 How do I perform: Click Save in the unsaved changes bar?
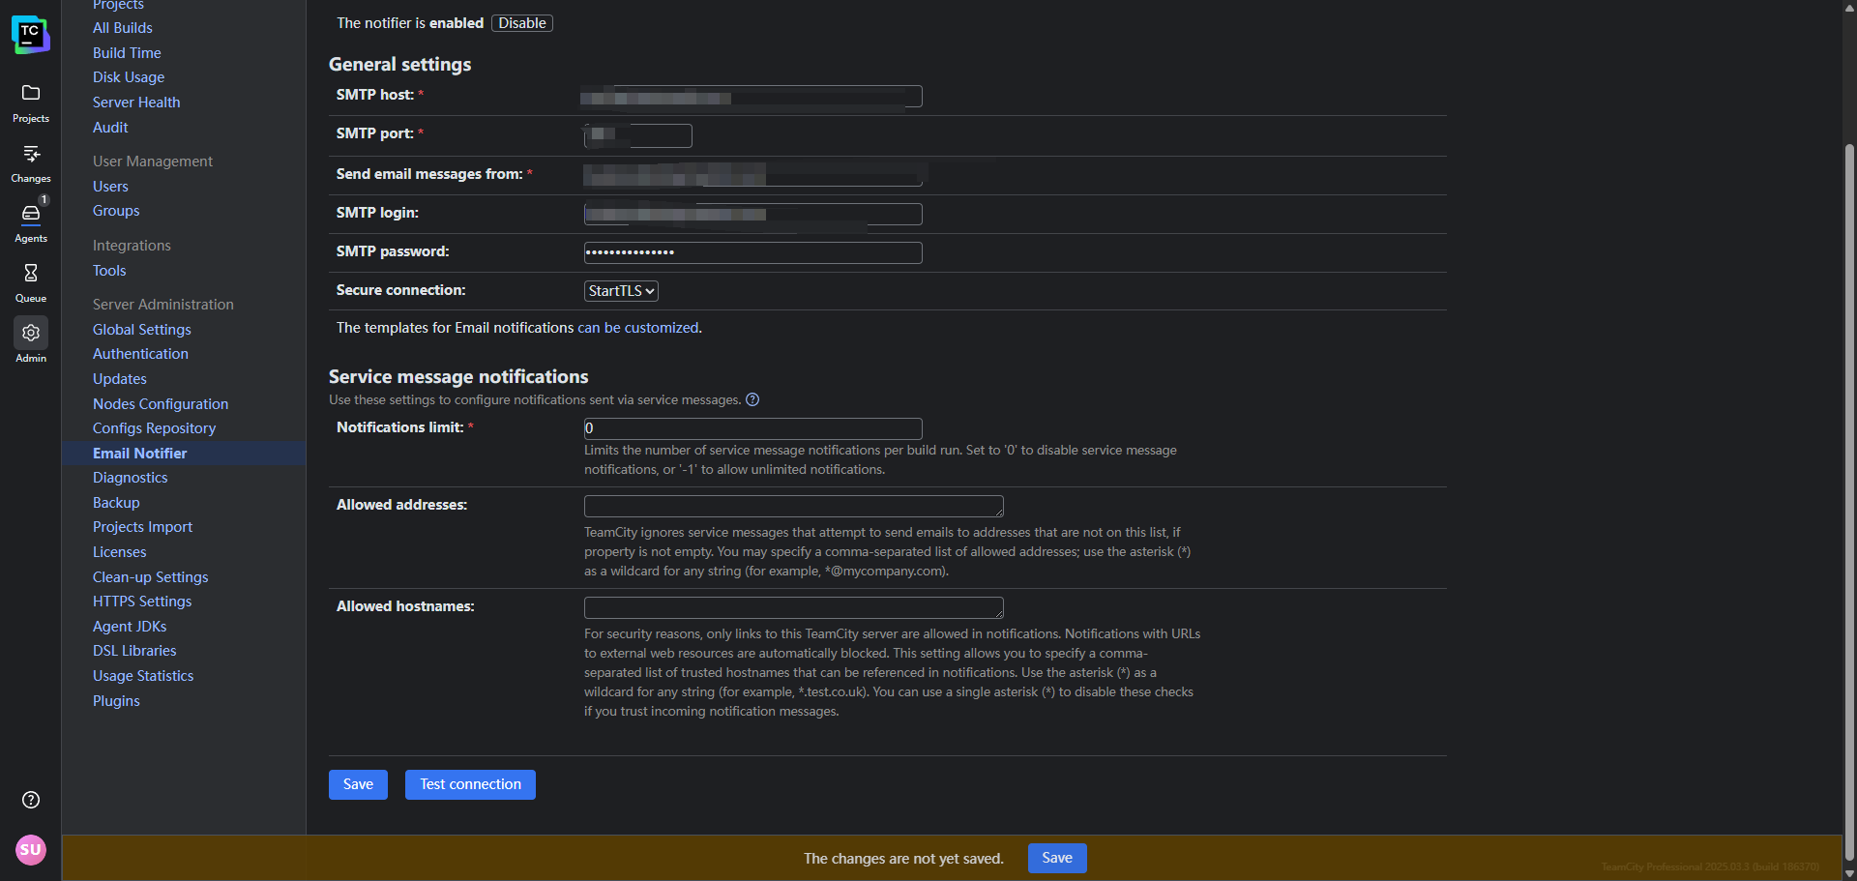pos(1057,858)
